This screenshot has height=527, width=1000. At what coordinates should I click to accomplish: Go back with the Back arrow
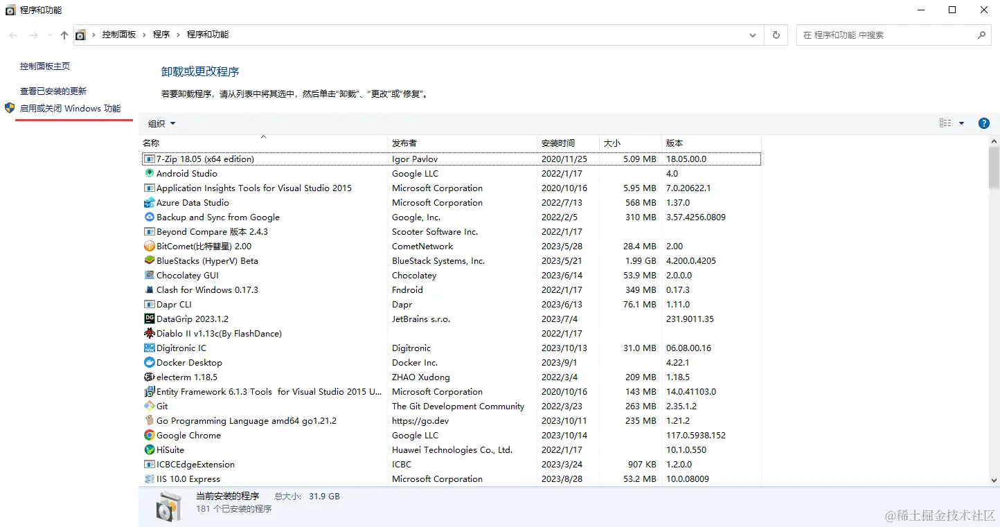pos(13,35)
